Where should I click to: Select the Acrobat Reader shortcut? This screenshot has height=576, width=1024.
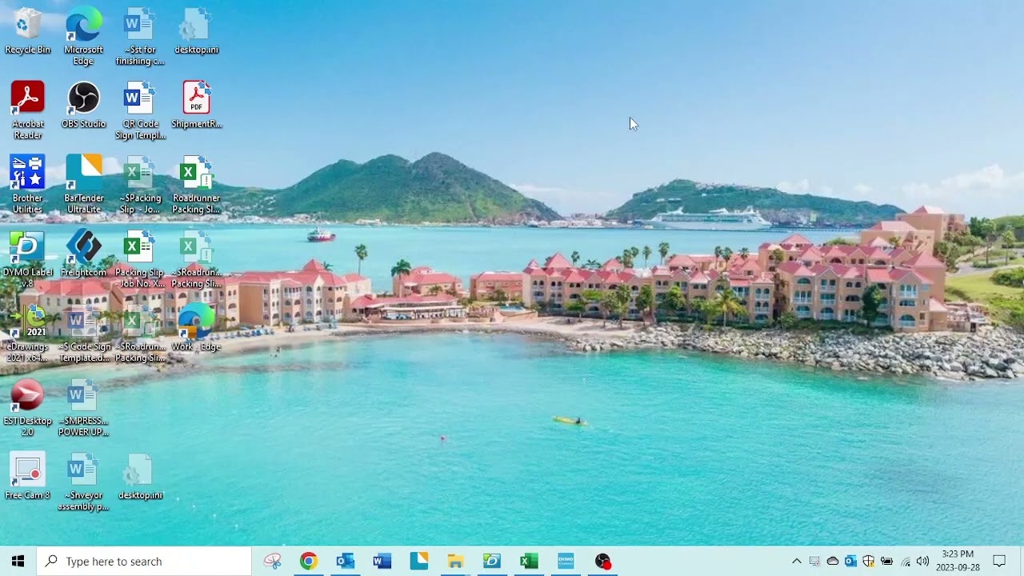[27, 110]
